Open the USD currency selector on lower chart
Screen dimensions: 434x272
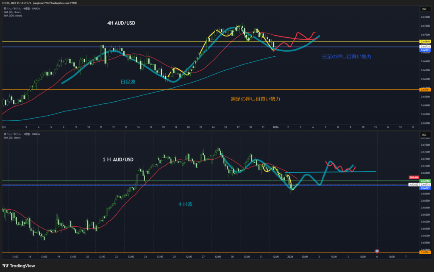pos(424,135)
